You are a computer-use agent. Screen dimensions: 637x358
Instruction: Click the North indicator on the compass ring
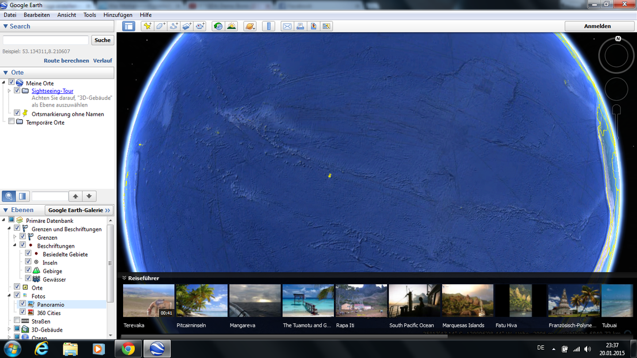pyautogui.click(x=618, y=39)
